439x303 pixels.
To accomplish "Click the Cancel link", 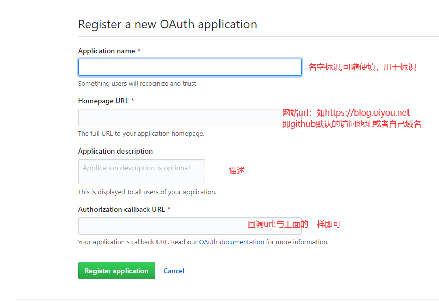I will click(174, 271).
